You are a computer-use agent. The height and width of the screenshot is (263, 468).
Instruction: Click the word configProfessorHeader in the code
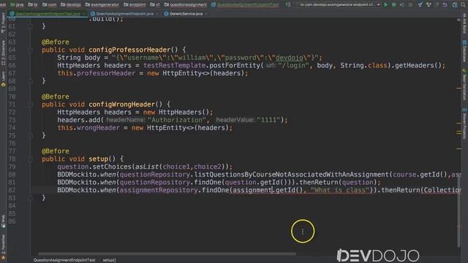click(129, 50)
